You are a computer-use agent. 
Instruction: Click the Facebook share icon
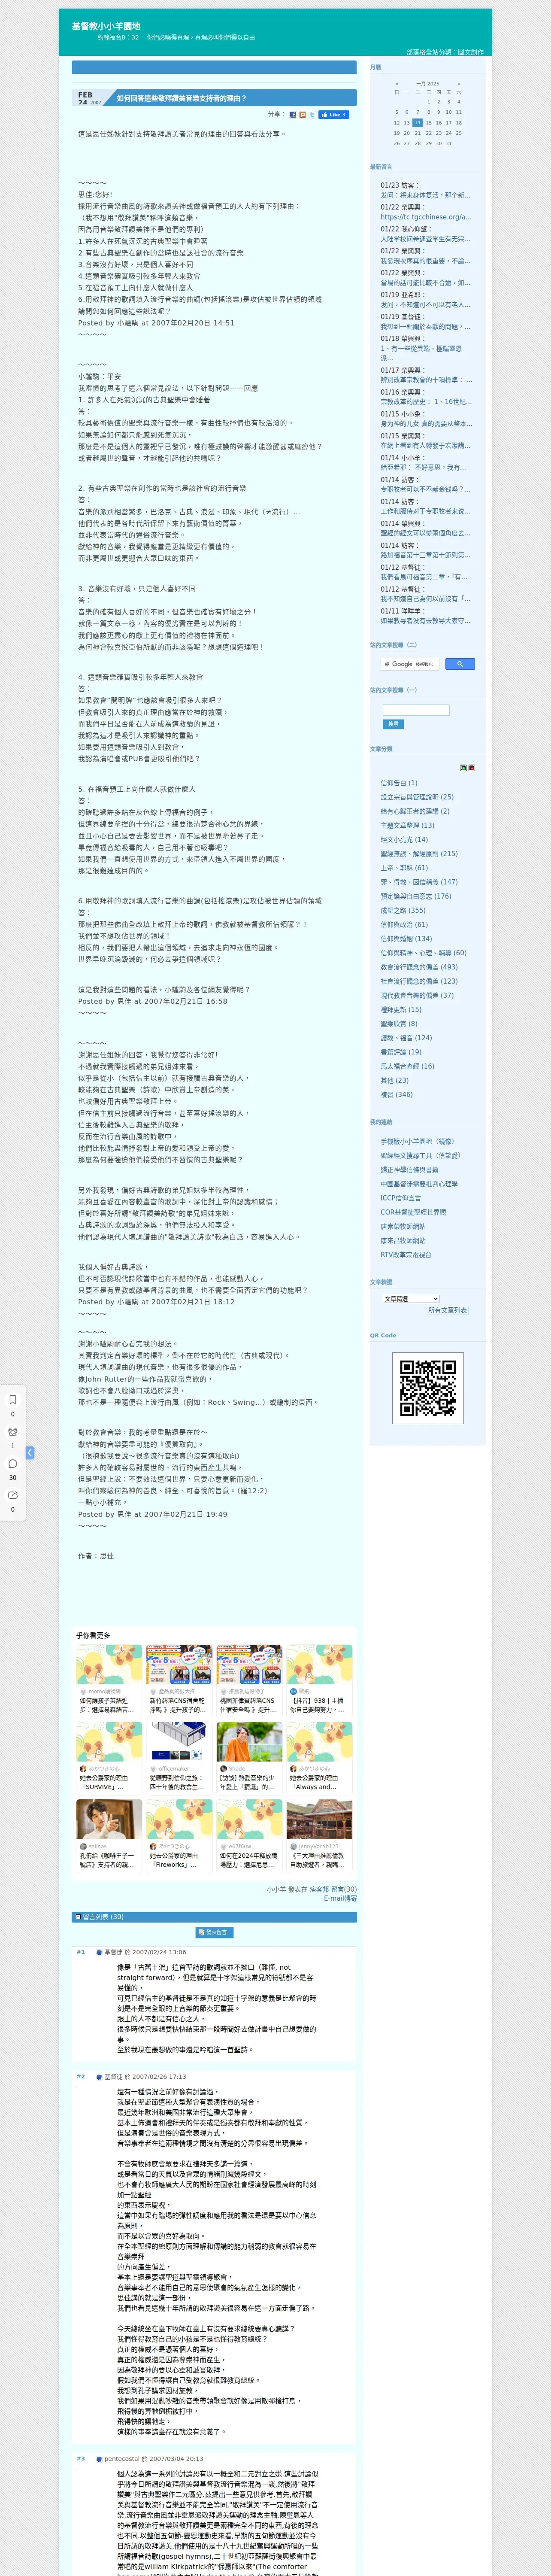pyautogui.click(x=293, y=115)
